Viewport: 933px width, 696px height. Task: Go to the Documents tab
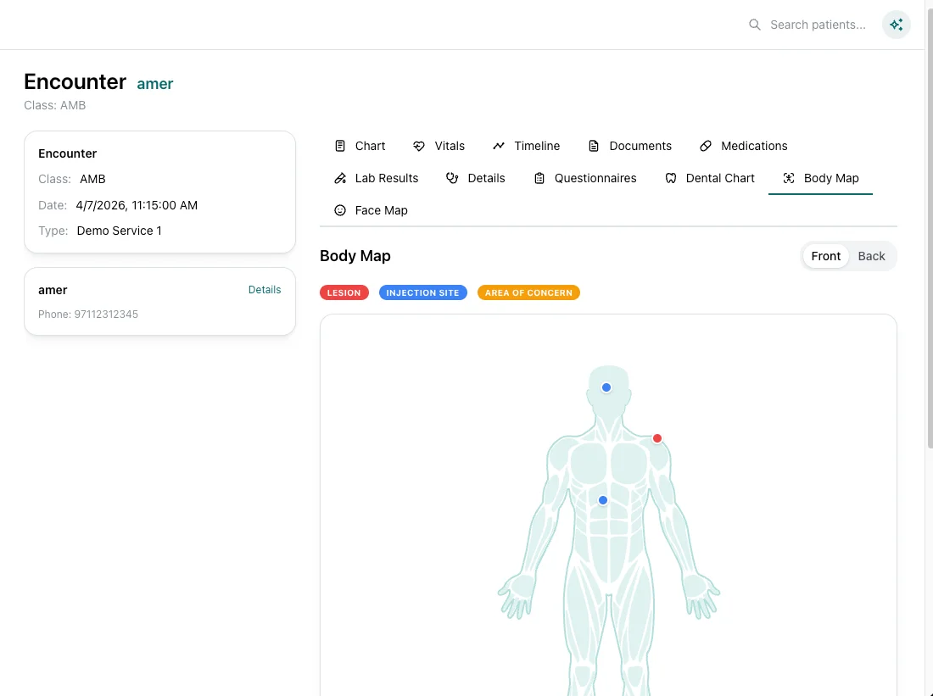[x=630, y=146]
